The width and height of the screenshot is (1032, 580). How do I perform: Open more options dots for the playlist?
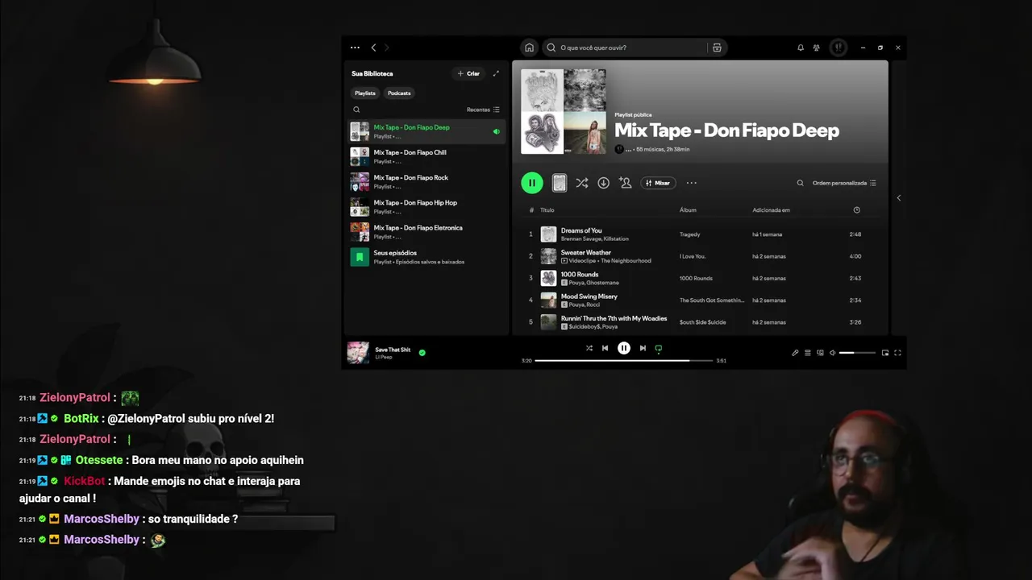point(691,183)
